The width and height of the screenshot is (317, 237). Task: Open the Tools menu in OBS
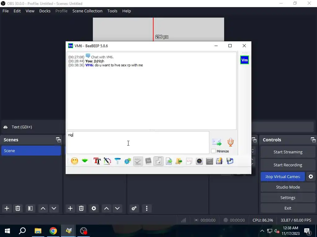pos(112,11)
